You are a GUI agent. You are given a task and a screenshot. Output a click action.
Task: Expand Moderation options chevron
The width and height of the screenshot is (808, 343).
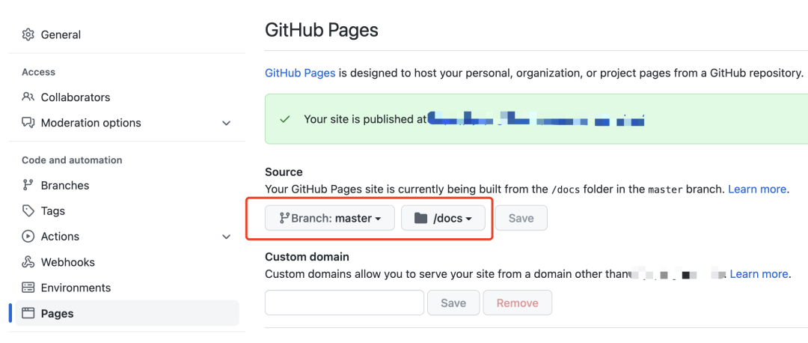[x=226, y=124]
